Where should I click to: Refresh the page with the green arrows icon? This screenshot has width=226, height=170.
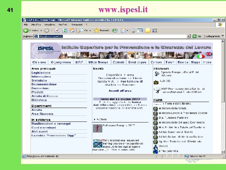pyautogui.click(x=64, y=30)
